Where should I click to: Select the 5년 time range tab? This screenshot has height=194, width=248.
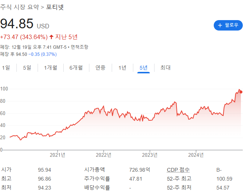[x=143, y=68]
